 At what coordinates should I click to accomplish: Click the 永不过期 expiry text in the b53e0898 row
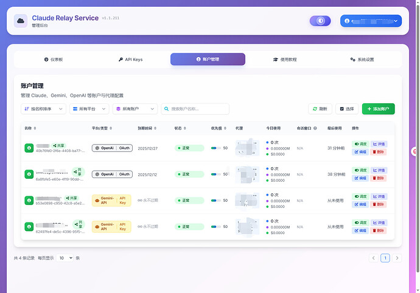(148, 201)
